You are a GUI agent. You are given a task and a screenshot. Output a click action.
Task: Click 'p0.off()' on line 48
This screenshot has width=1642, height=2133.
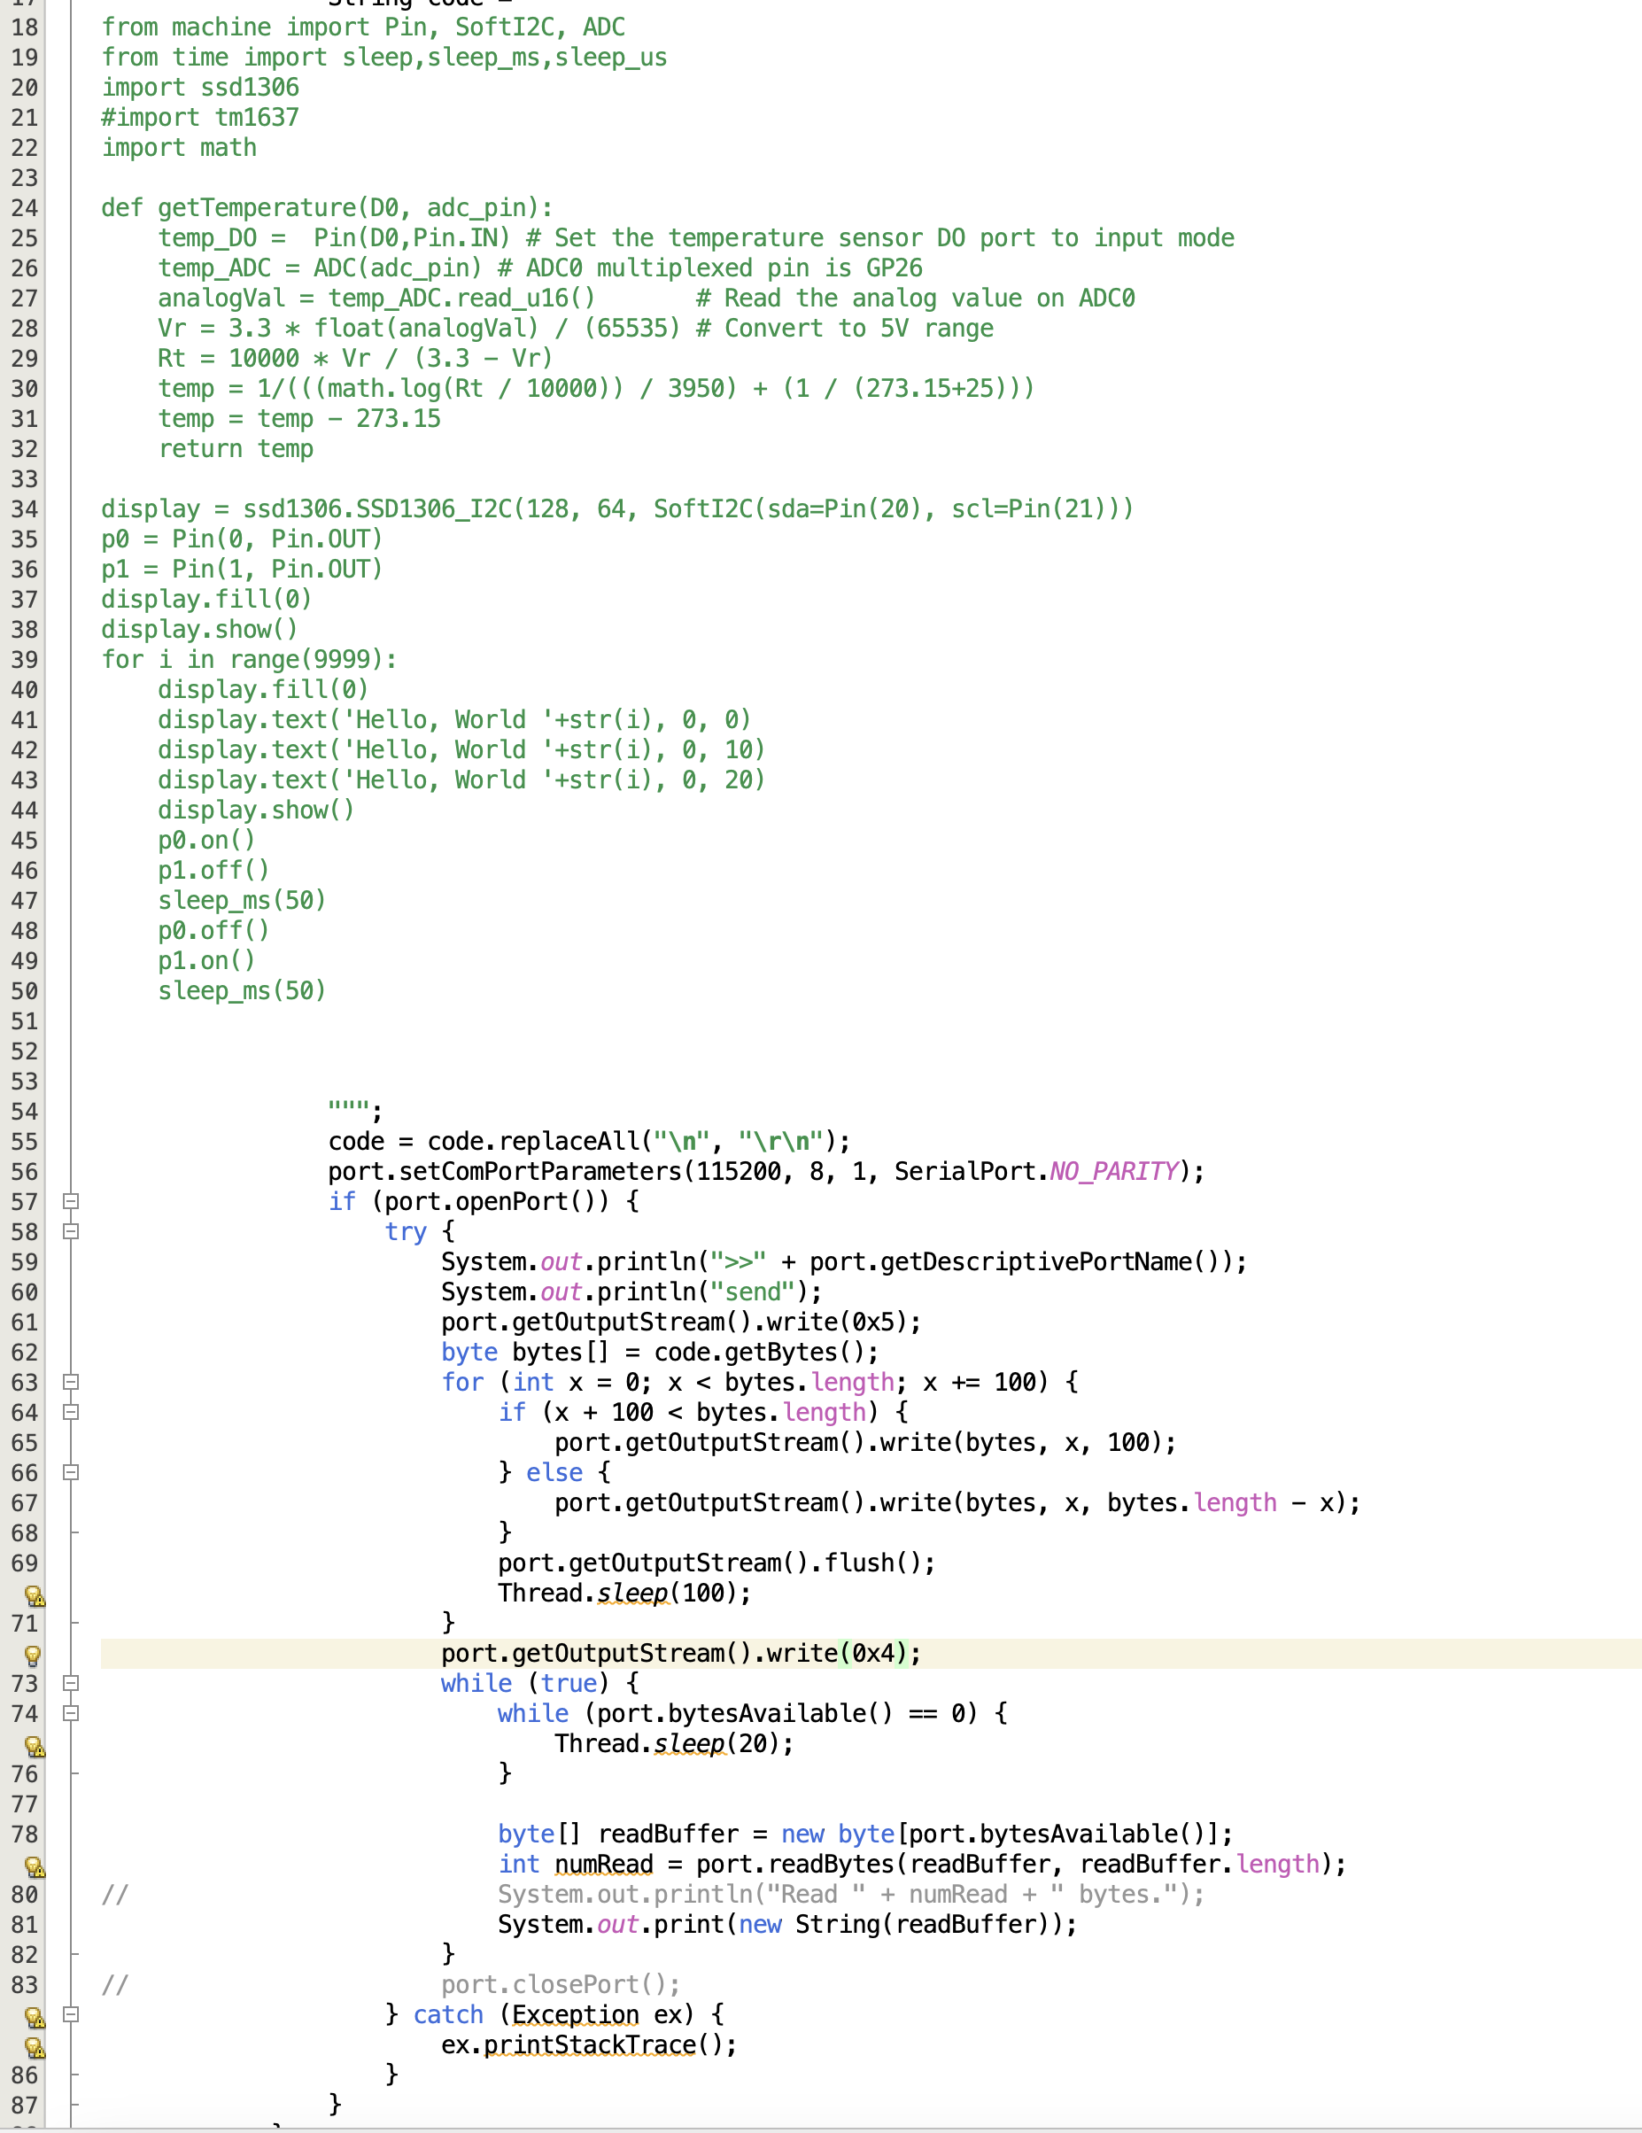point(213,931)
